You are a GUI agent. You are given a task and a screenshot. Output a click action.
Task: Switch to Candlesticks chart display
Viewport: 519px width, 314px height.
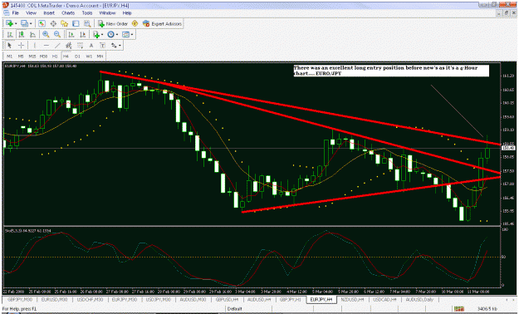click(22, 34)
